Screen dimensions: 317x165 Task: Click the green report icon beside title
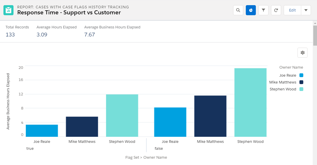9,10
